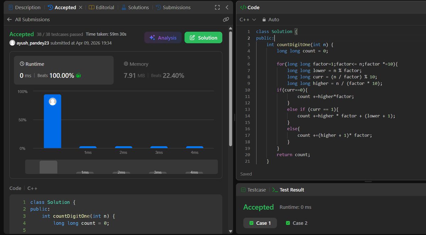The height and width of the screenshot is (235, 426).
Task: Go back to All Submissions
Action: pyautogui.click(x=28, y=19)
